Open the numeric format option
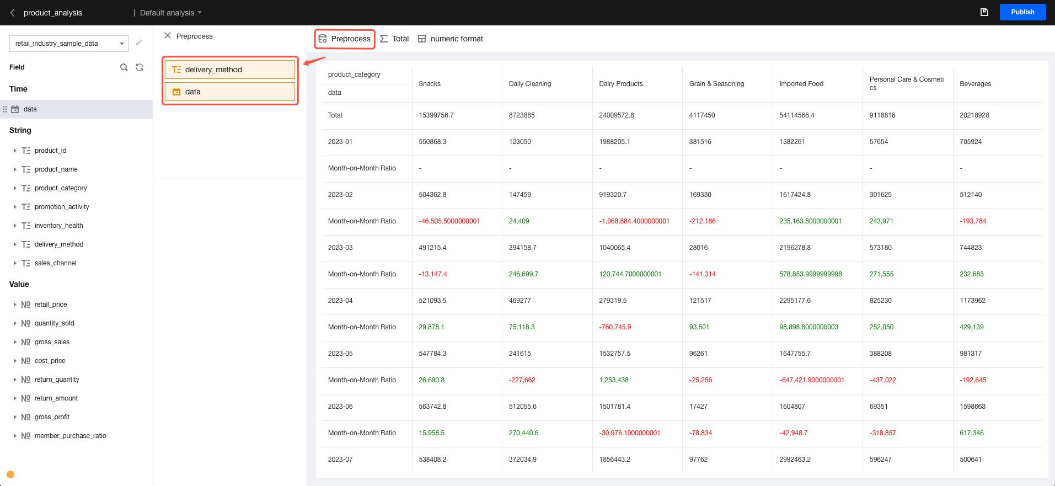This screenshot has height=486, width=1055. click(x=451, y=39)
